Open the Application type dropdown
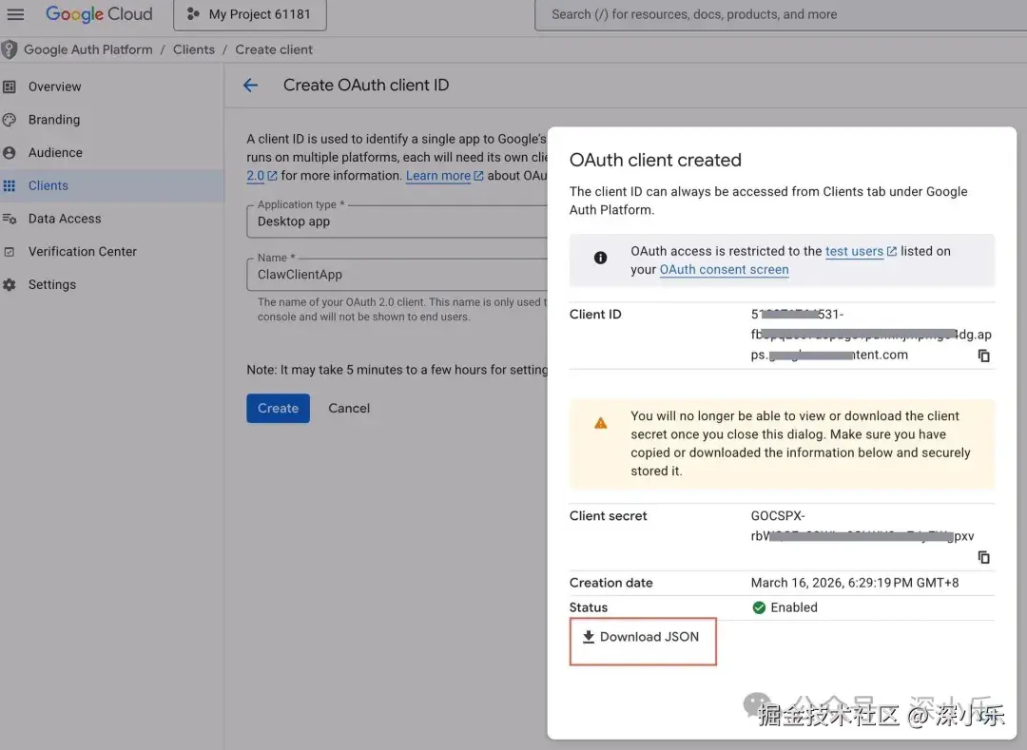 [x=397, y=221]
